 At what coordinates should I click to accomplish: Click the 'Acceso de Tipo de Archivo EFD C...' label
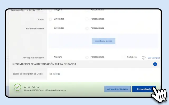[x=27, y=10]
